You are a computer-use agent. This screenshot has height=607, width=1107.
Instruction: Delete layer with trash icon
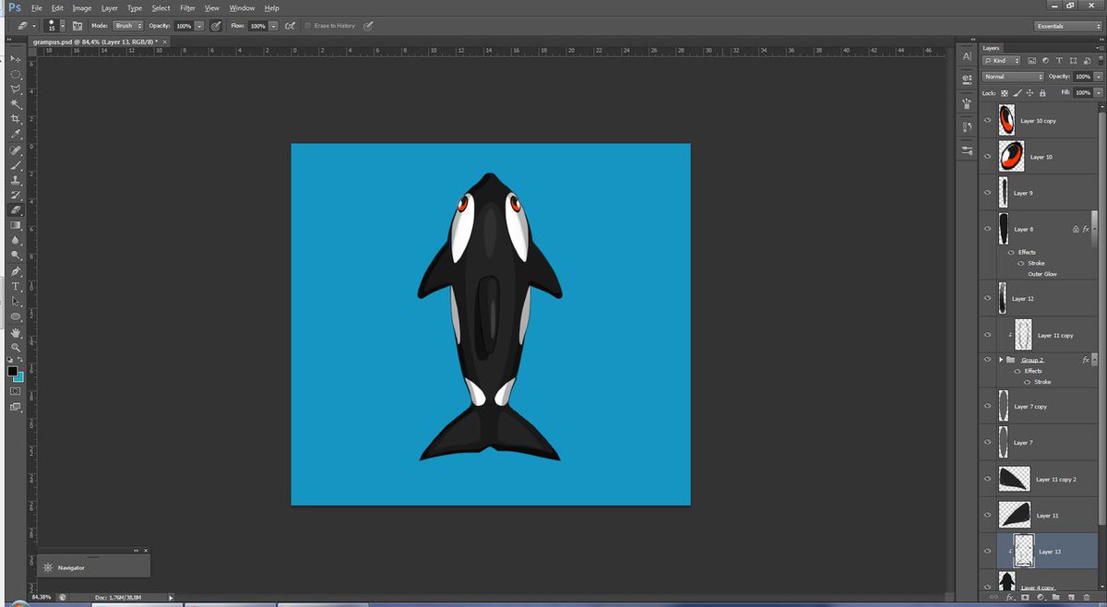(x=1085, y=598)
